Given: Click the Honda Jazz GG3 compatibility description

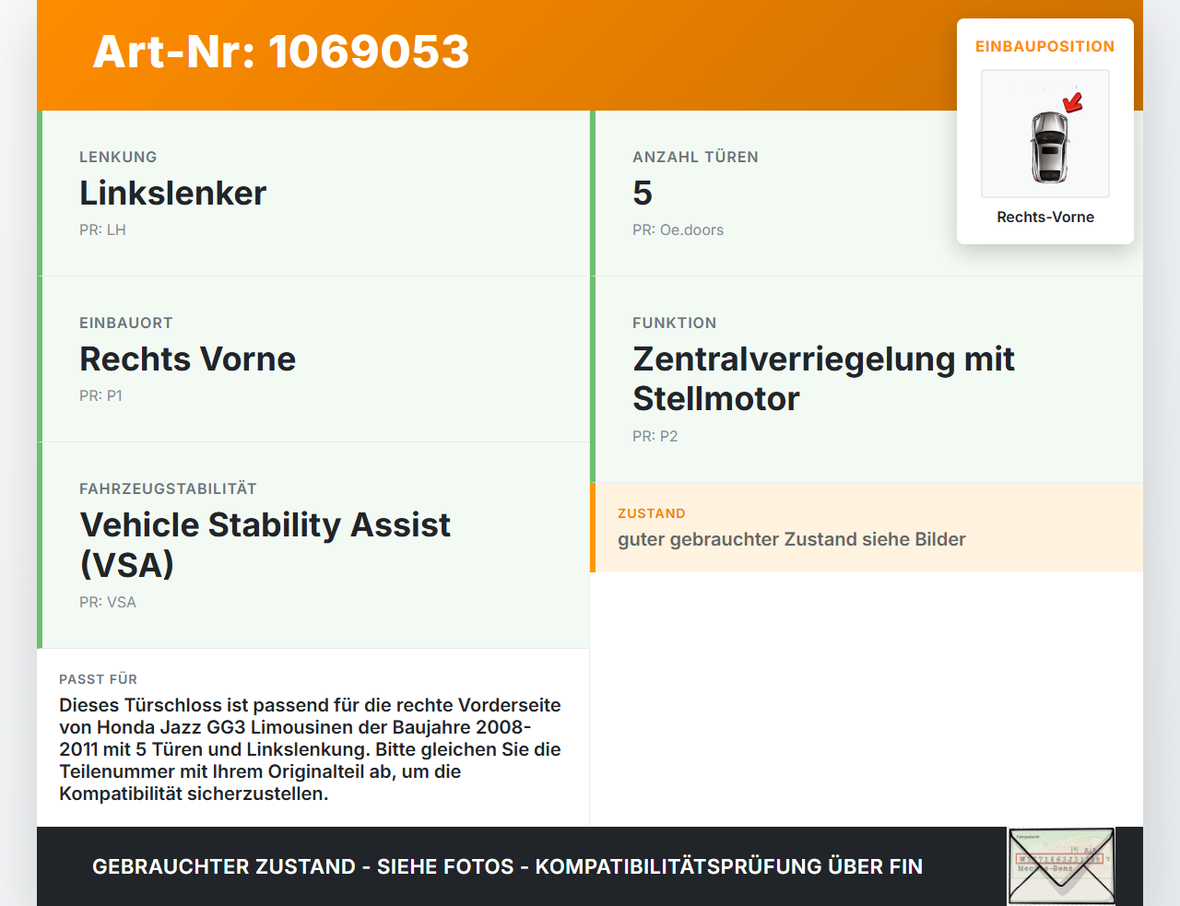Looking at the screenshot, I should pyautogui.click(x=311, y=749).
